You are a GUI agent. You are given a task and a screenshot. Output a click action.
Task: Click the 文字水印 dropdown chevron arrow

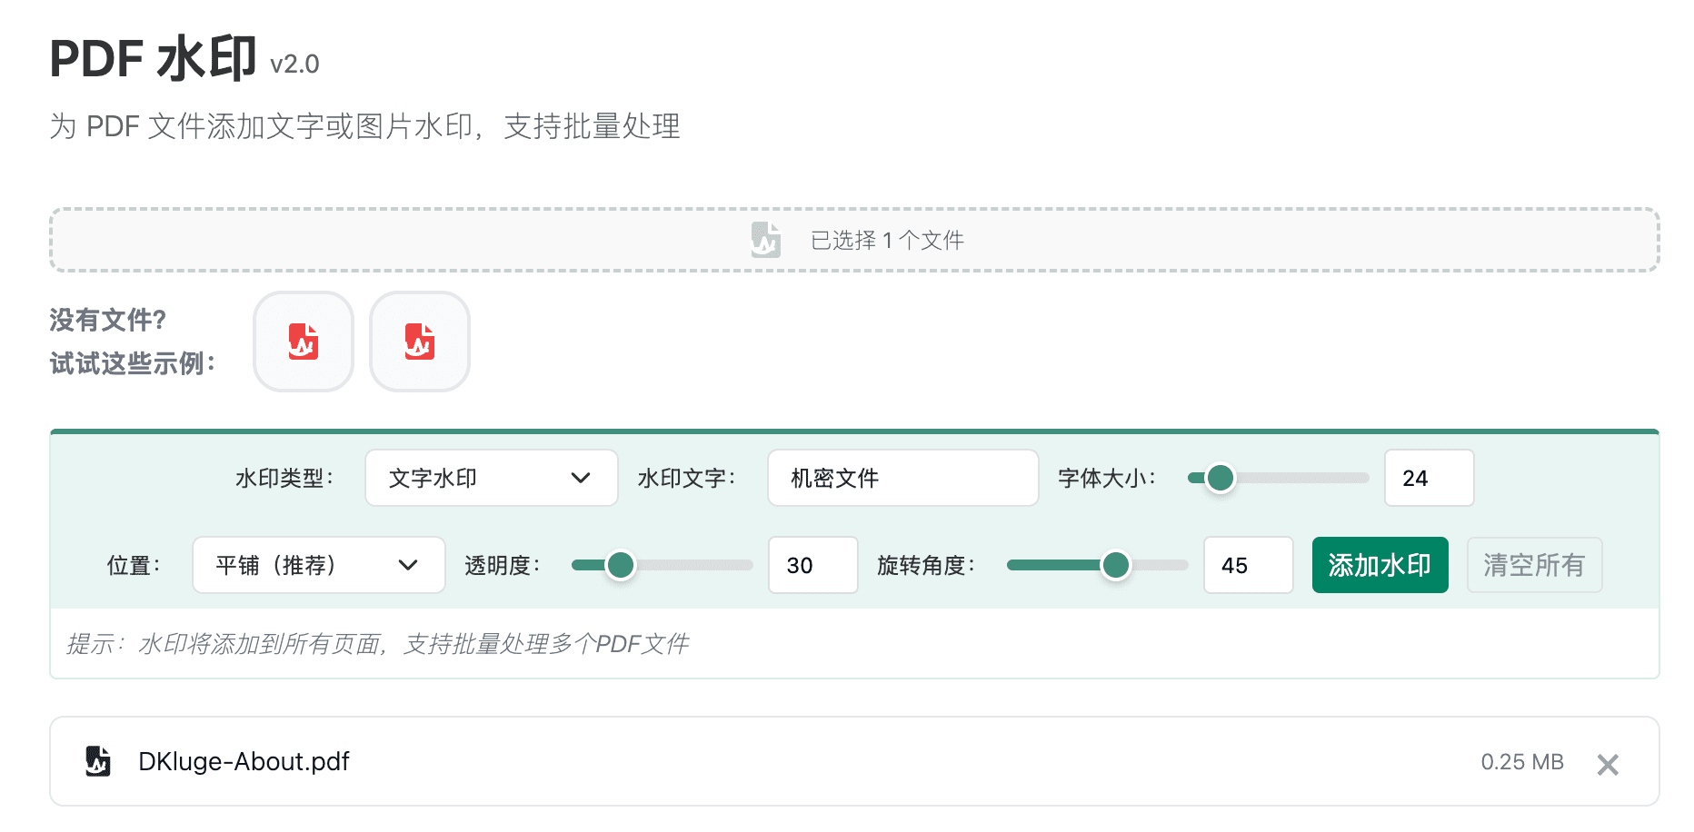tap(581, 478)
